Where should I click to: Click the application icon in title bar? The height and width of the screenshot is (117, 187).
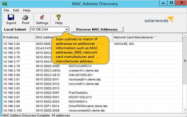(x=5, y=4)
